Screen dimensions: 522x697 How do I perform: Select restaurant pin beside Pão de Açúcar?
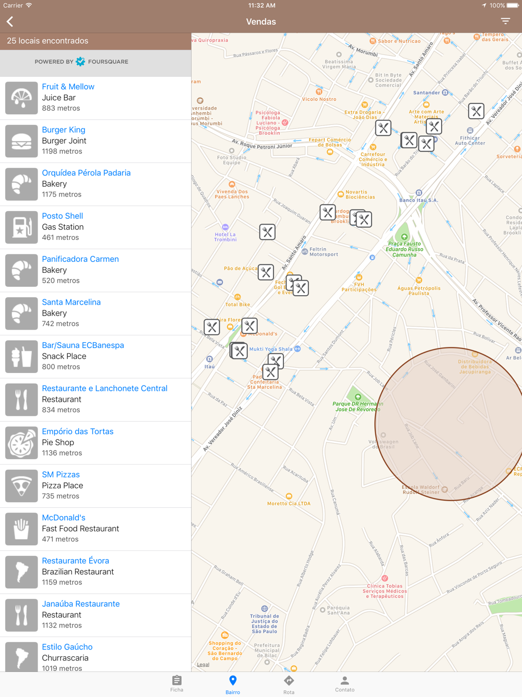coord(266,272)
